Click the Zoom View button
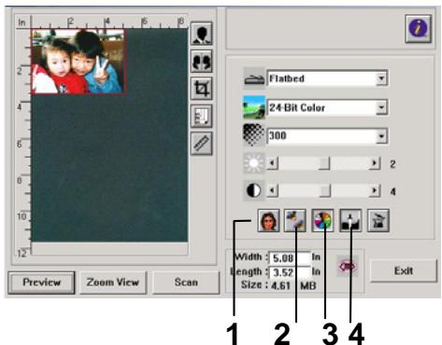The image size is (442, 345). click(113, 283)
